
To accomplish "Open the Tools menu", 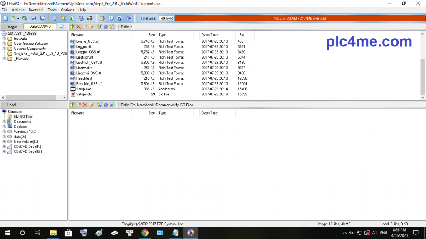I will (52, 10).
